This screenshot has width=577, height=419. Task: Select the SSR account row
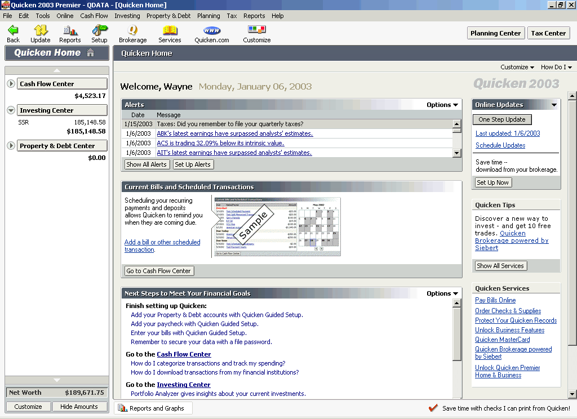coord(62,122)
